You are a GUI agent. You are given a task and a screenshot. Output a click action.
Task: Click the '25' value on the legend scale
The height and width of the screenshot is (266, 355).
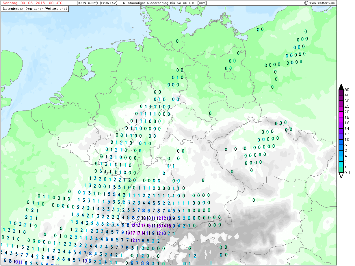click(x=347, y=106)
